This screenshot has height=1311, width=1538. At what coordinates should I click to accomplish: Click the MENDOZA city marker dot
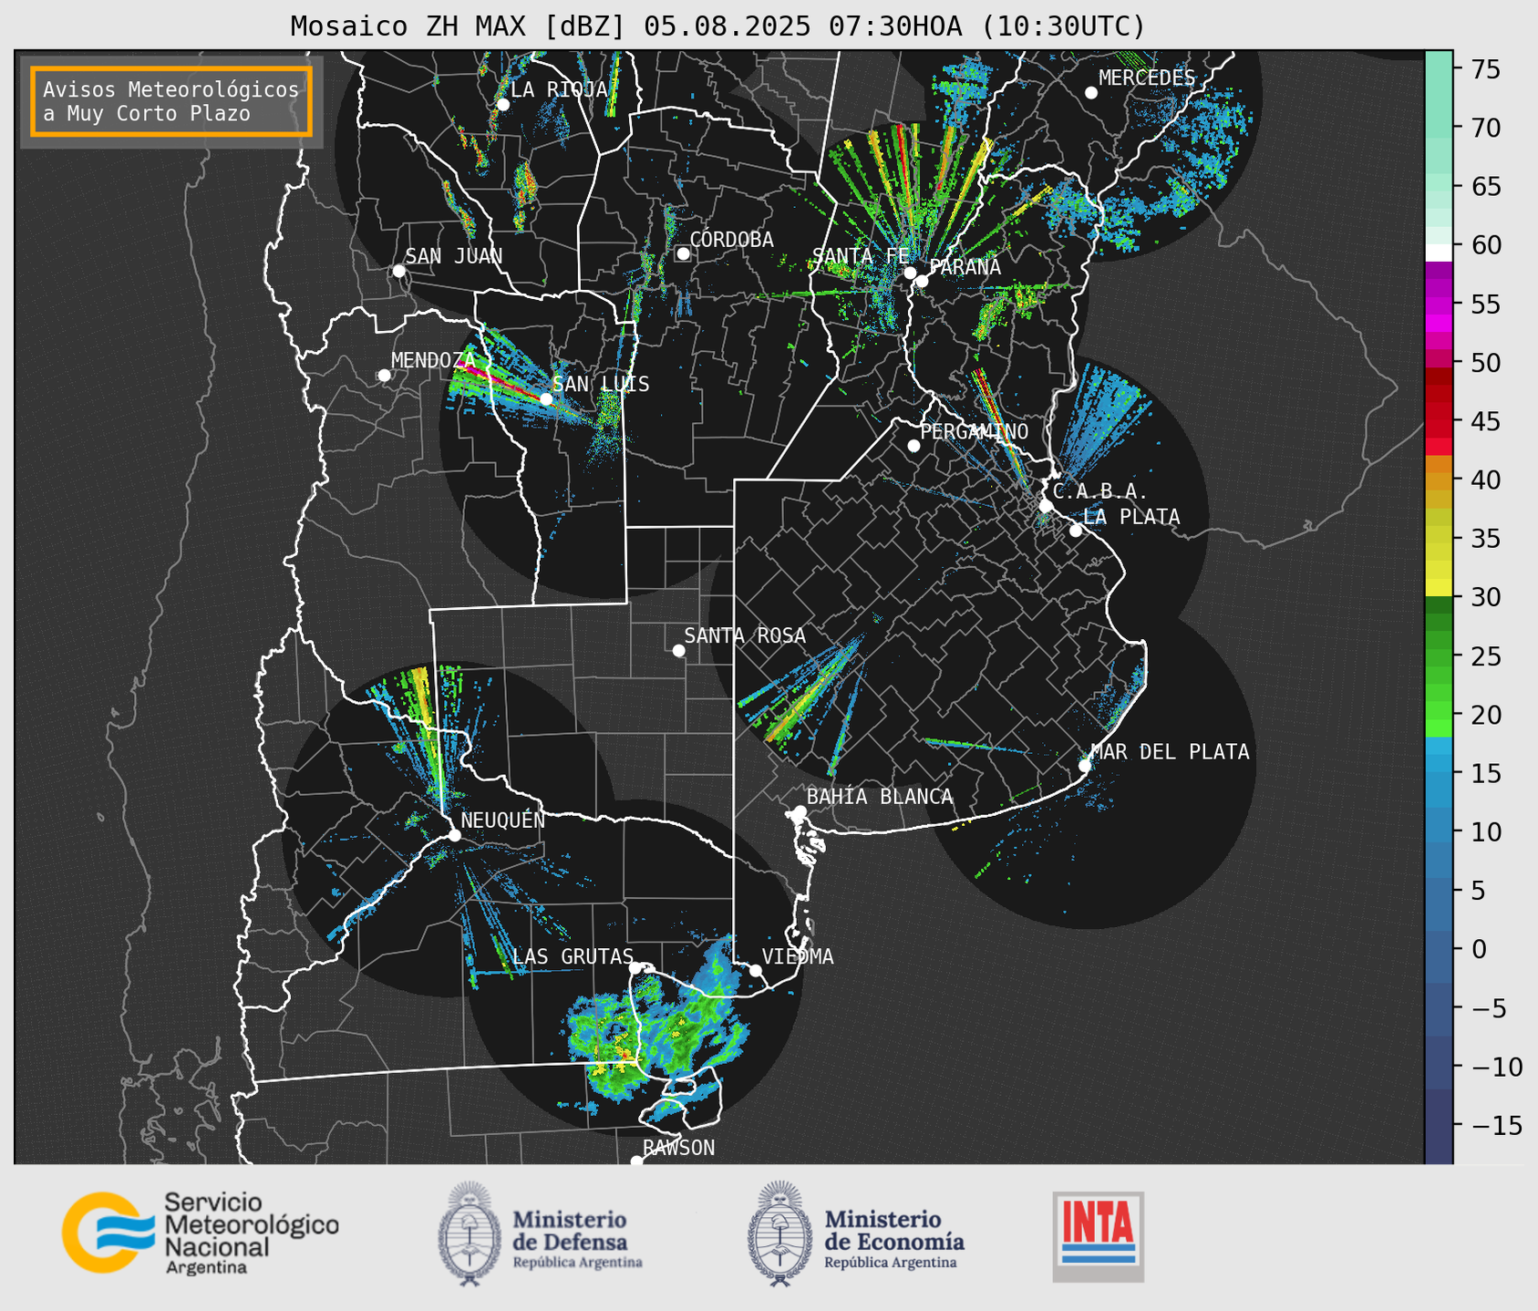click(x=384, y=376)
